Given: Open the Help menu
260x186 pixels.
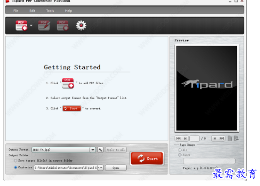Looking at the screenshot, I should coord(68,11).
